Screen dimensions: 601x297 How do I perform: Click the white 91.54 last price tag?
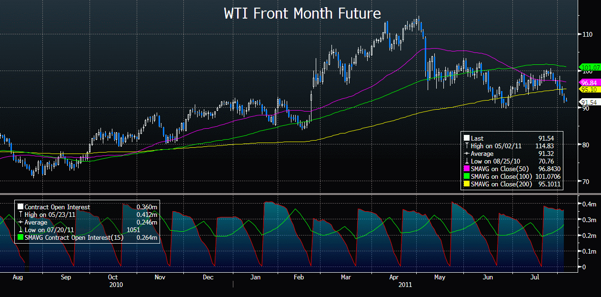(589, 102)
